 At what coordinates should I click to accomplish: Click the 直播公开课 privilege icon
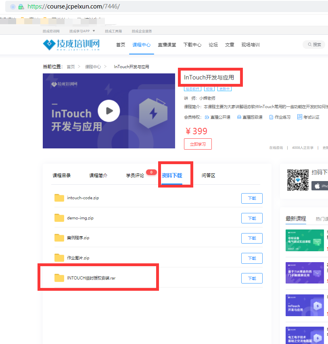click(207, 117)
